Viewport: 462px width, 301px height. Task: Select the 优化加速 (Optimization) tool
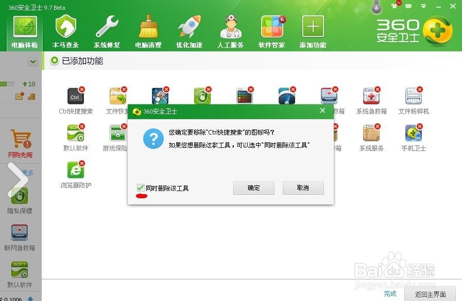click(189, 31)
